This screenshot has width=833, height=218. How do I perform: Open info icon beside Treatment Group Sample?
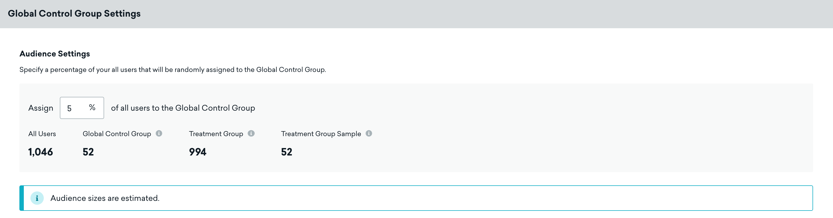click(x=369, y=133)
